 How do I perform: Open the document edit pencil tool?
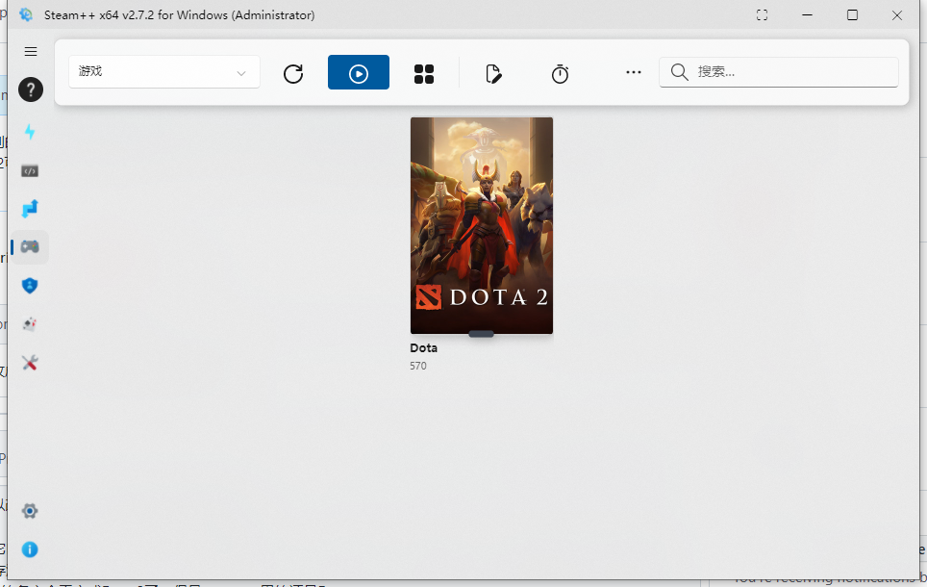(493, 73)
